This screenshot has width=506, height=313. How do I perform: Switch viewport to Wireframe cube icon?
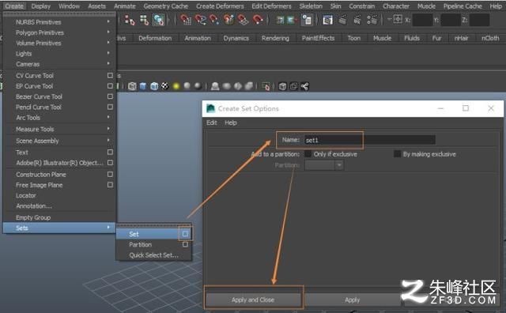click(132, 86)
